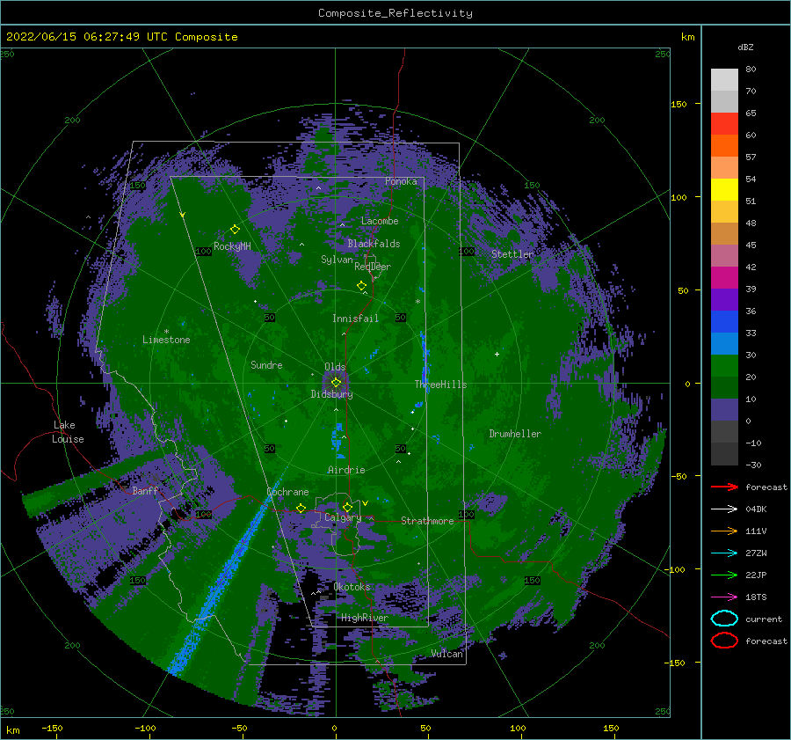Click the red forecast arrow in legend
791x740 pixels.
(724, 487)
